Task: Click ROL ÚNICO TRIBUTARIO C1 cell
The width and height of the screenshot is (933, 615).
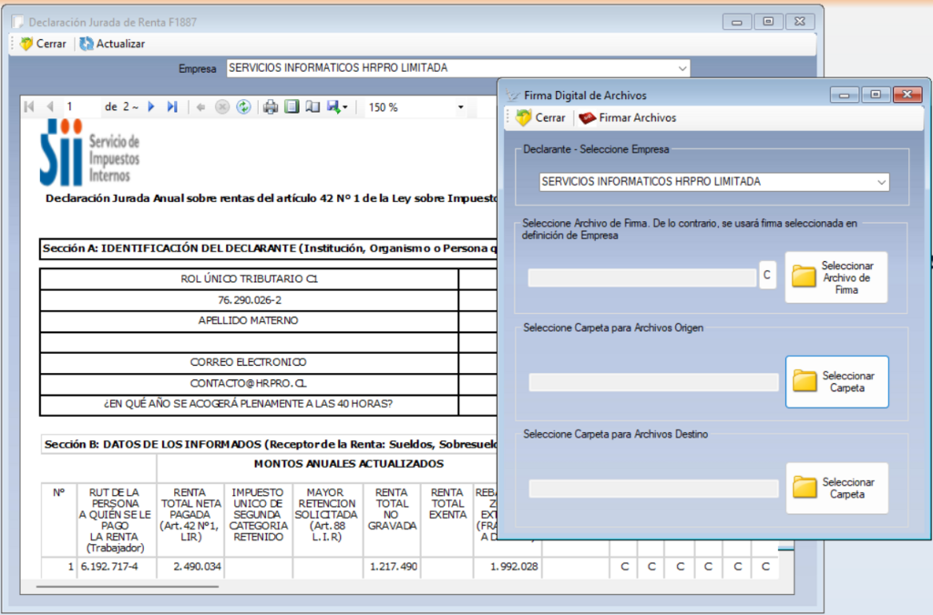Action: coord(250,278)
